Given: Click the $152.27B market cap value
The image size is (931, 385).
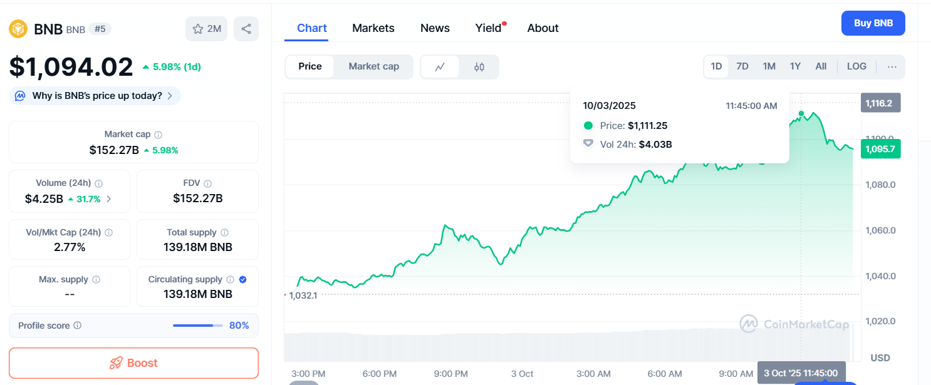Looking at the screenshot, I should (114, 150).
